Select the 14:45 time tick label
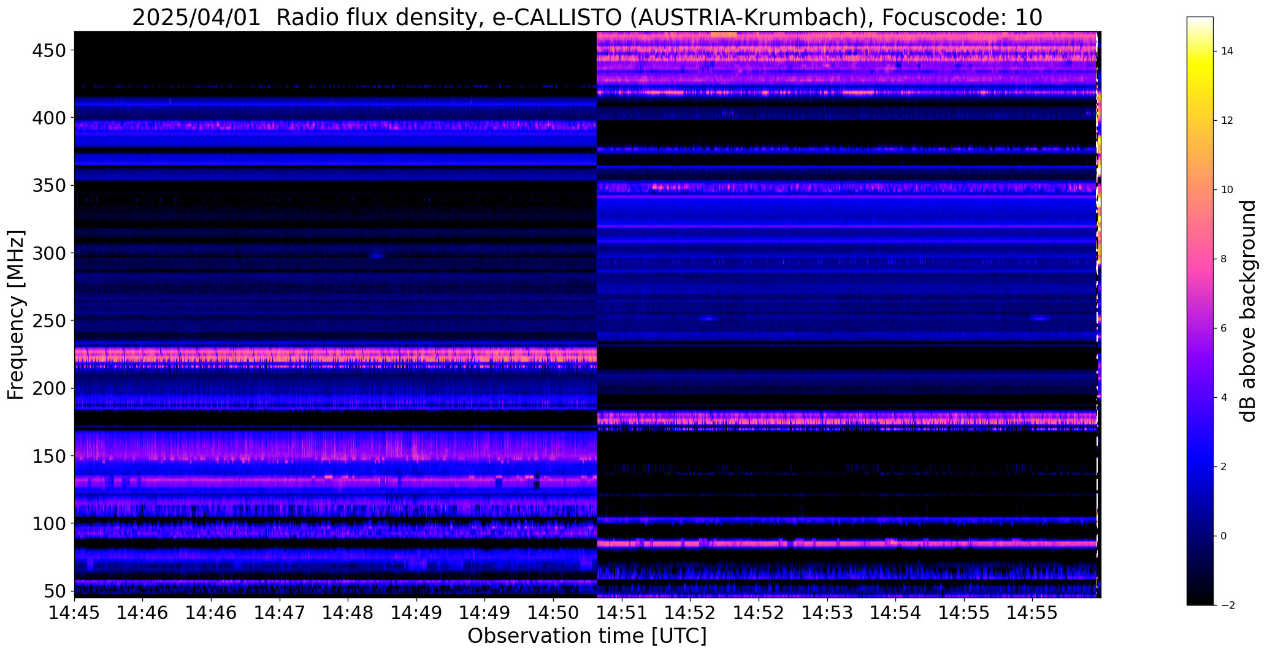 74,612
